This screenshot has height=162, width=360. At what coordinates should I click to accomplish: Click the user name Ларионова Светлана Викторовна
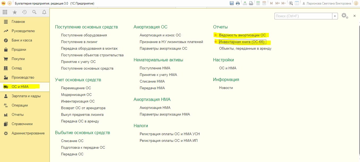point(329,3)
